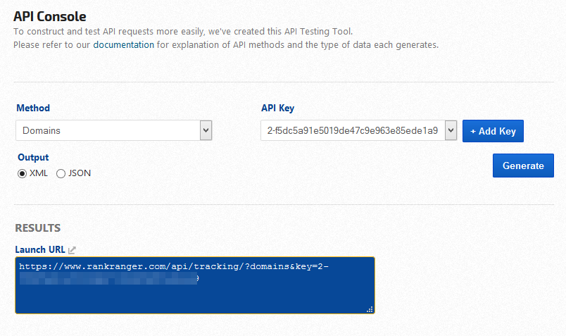Click the Launch URL label
This screenshot has width=566, height=336.
pos(40,249)
